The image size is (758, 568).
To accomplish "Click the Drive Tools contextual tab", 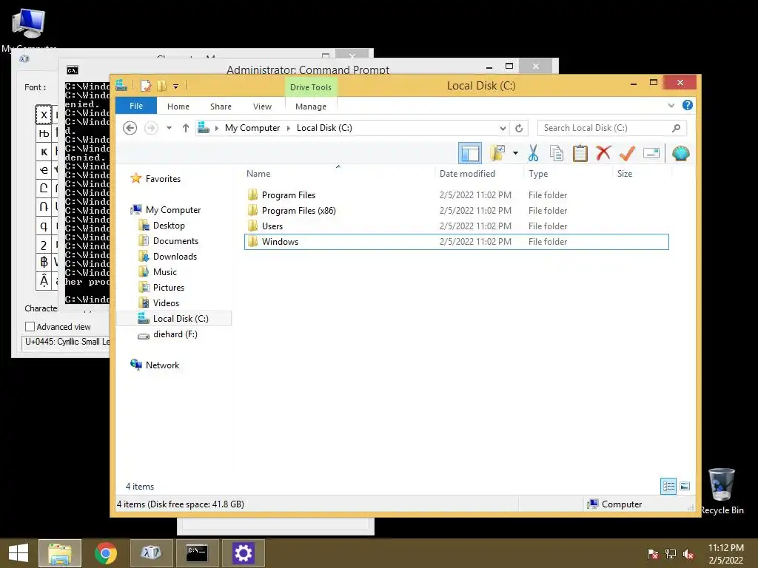I will 311,87.
